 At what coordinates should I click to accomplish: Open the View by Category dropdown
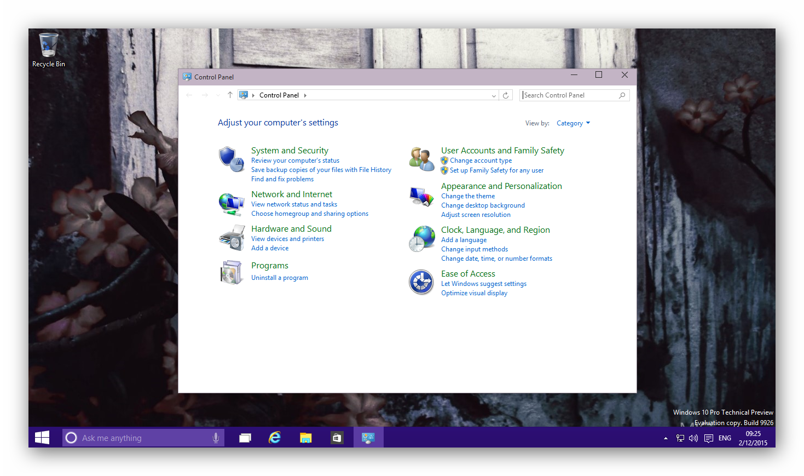tap(573, 123)
